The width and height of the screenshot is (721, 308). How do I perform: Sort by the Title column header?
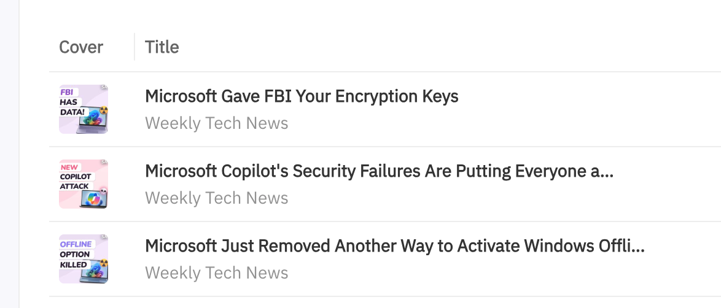click(162, 47)
